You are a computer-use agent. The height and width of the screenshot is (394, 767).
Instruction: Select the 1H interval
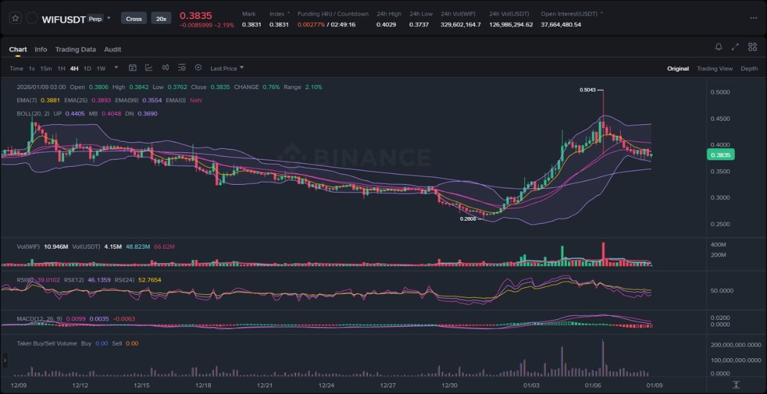pos(61,69)
